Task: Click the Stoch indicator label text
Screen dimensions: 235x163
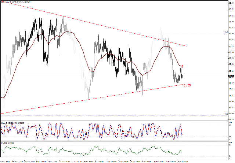Action: [x=11, y=124]
